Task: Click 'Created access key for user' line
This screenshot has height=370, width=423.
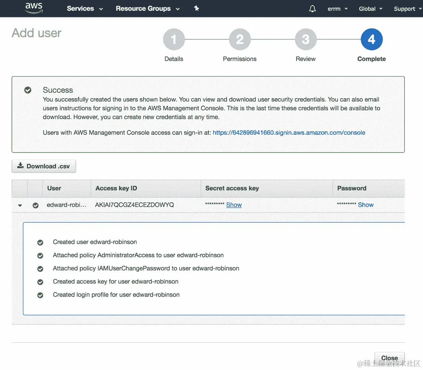Action: coord(115,282)
